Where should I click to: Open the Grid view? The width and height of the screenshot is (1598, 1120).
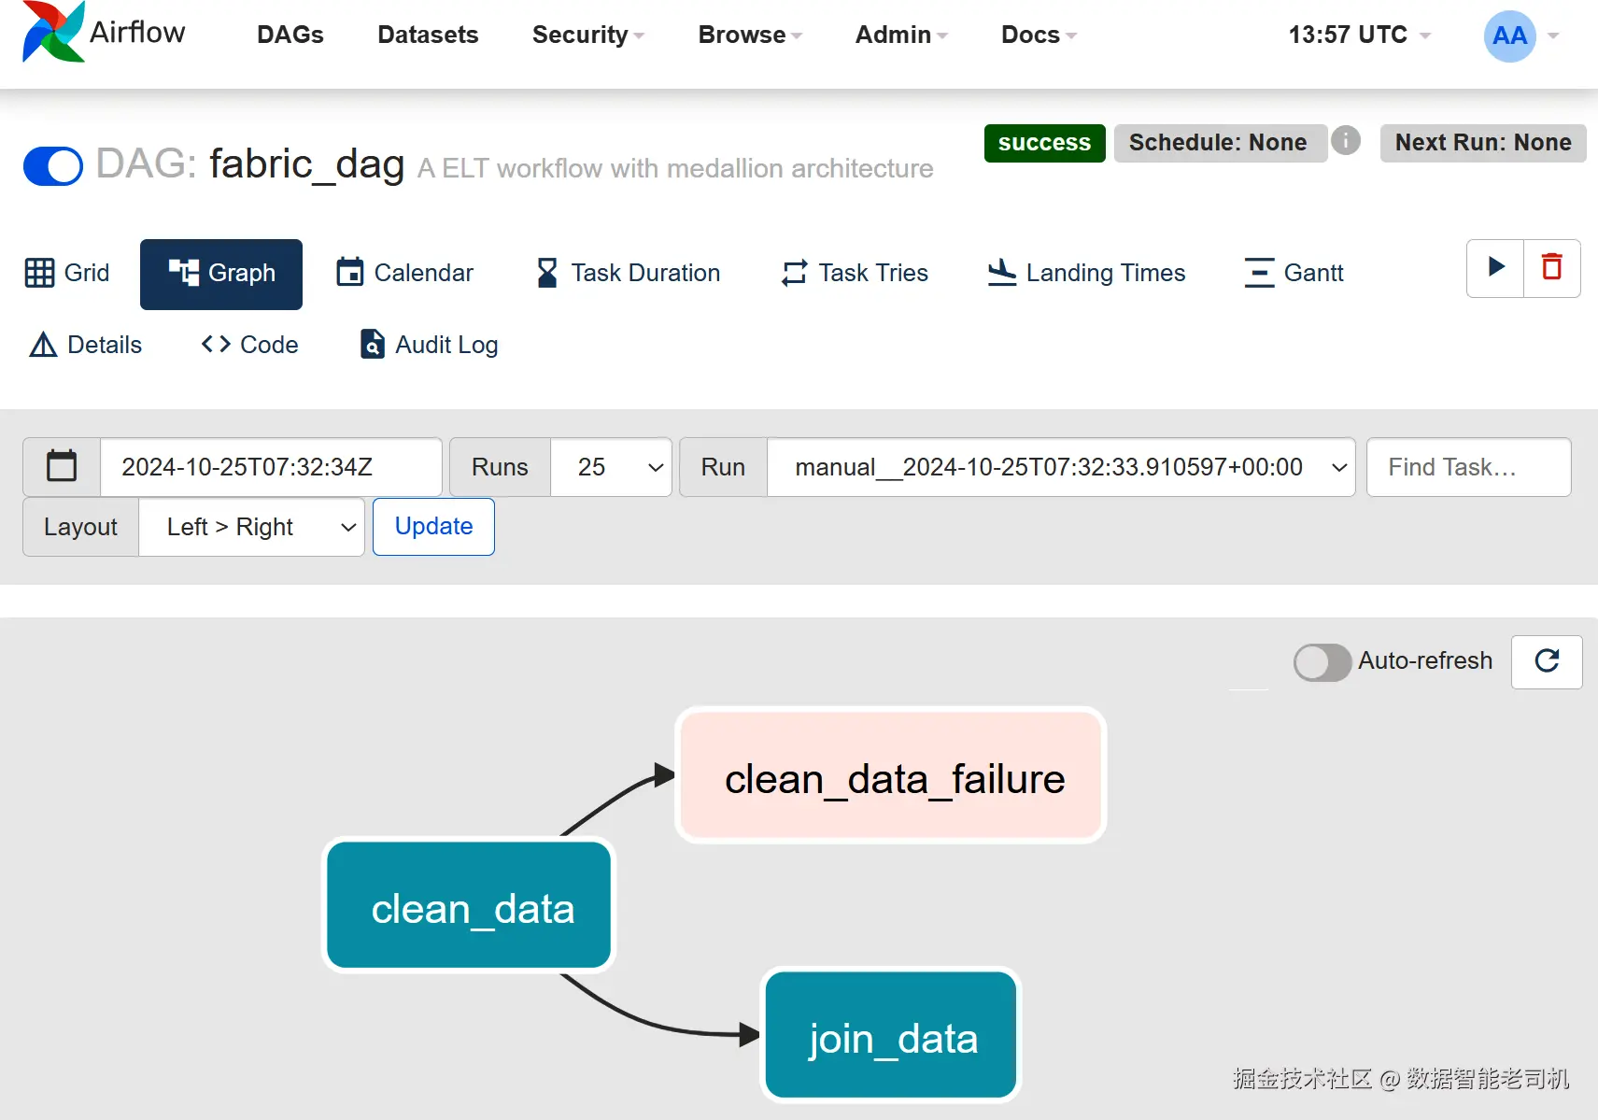tap(67, 273)
